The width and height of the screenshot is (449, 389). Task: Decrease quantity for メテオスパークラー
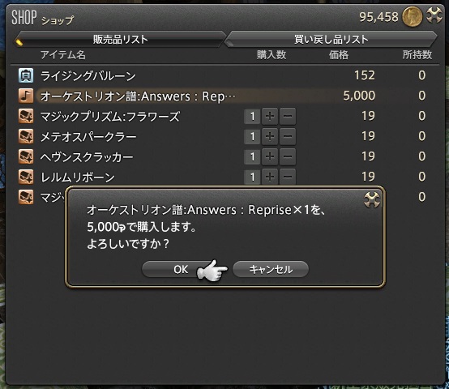(288, 136)
